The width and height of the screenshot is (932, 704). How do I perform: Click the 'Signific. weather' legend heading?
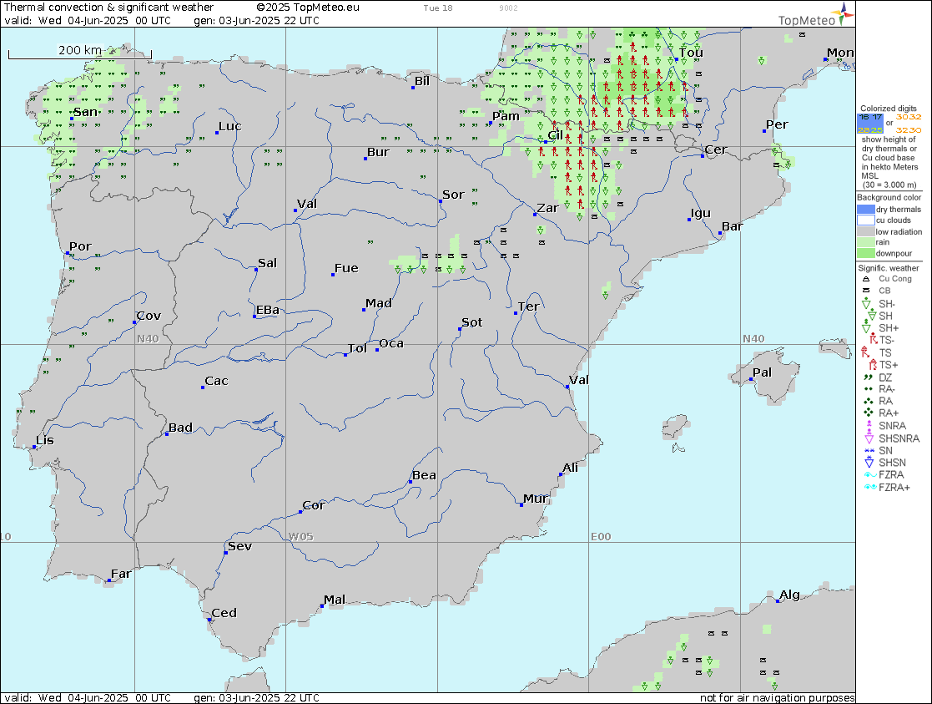[x=889, y=268]
